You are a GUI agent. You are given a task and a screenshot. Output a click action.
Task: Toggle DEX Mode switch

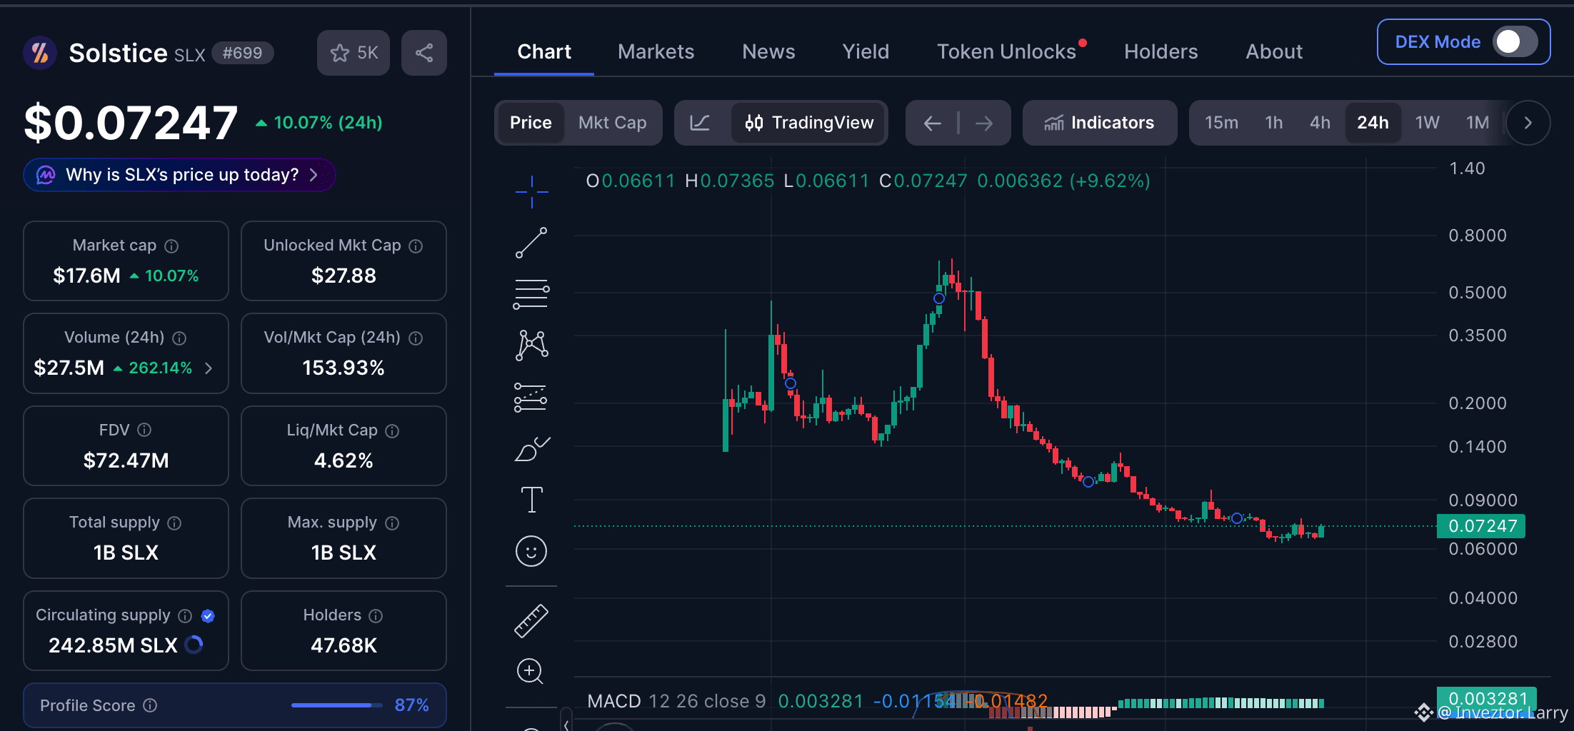(x=1516, y=41)
